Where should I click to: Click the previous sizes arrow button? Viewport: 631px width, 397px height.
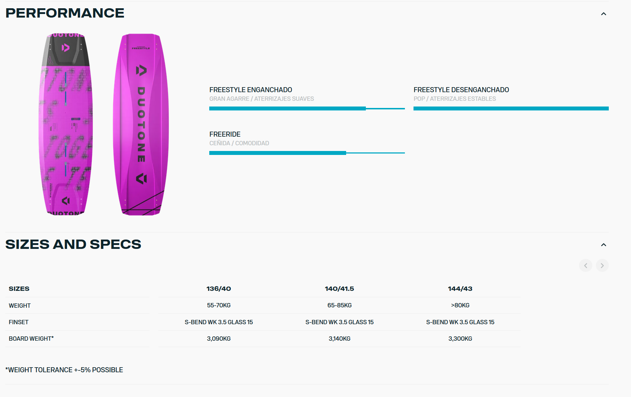(x=585, y=265)
